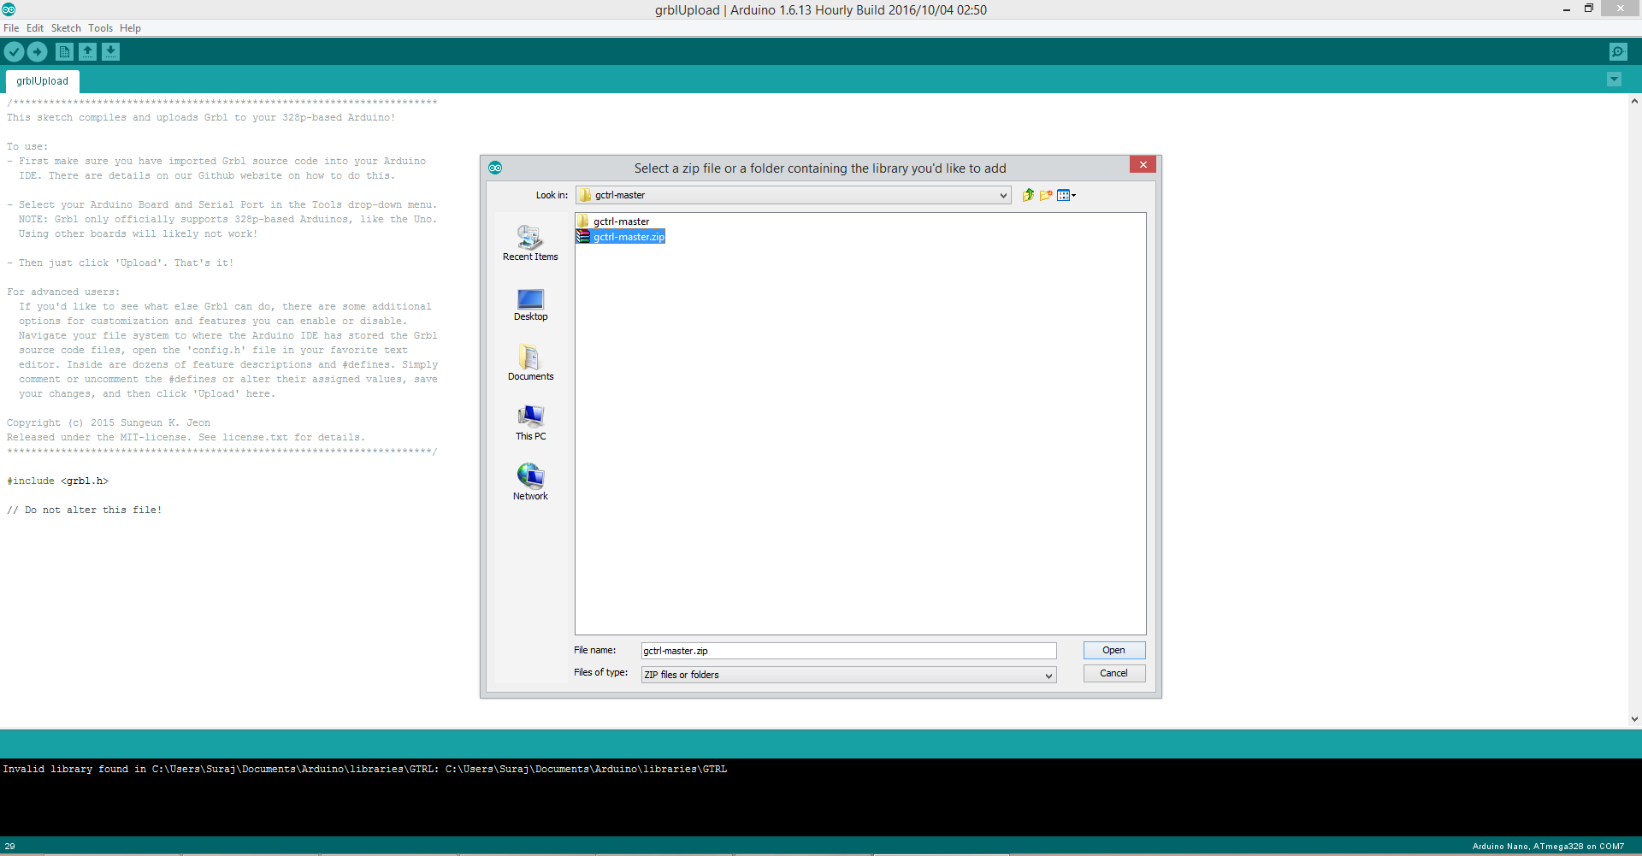Open the Sketch menu

coord(66,28)
